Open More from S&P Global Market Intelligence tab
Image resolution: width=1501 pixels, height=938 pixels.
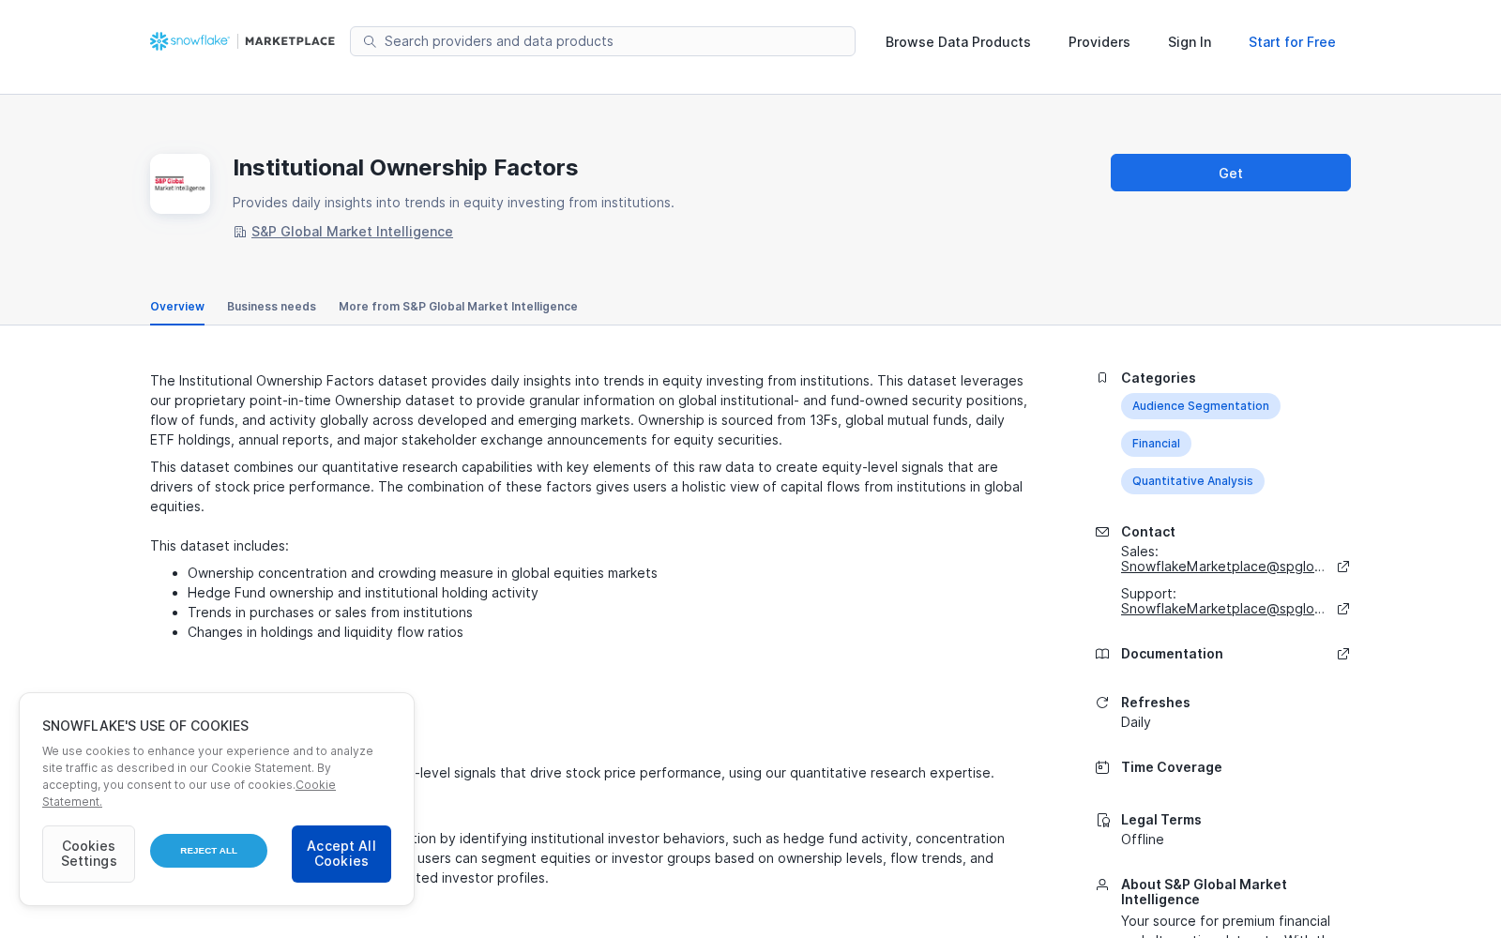point(458,307)
